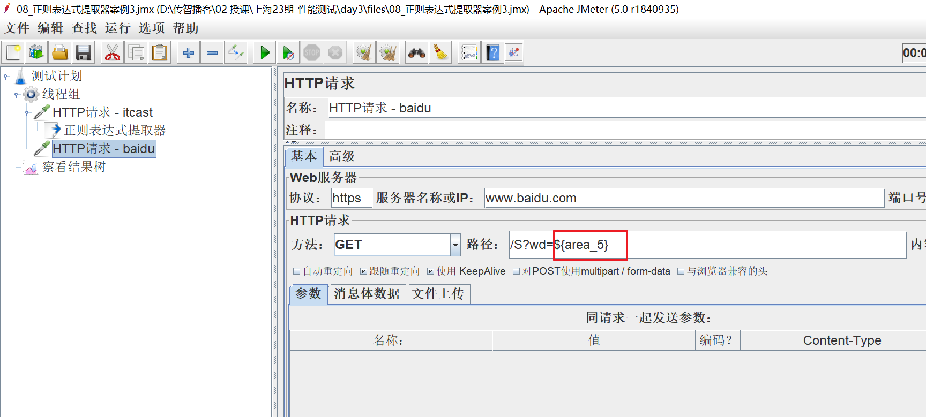Click the 服务器名称或IP field
Image resolution: width=926 pixels, height=417 pixels.
[684, 198]
